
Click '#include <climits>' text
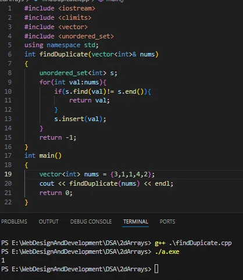pyautogui.click(x=58, y=17)
